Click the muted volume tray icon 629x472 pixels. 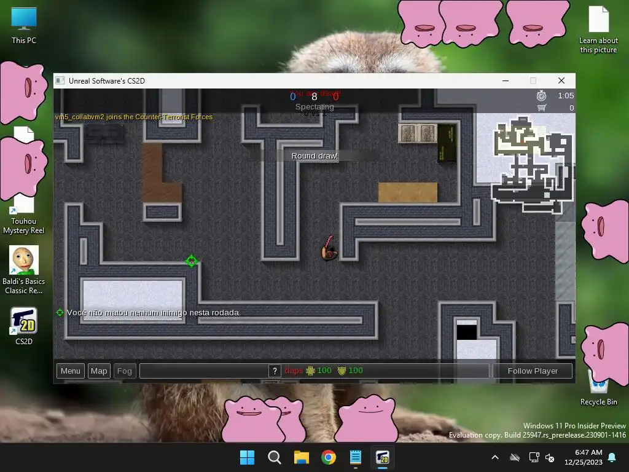550,457
